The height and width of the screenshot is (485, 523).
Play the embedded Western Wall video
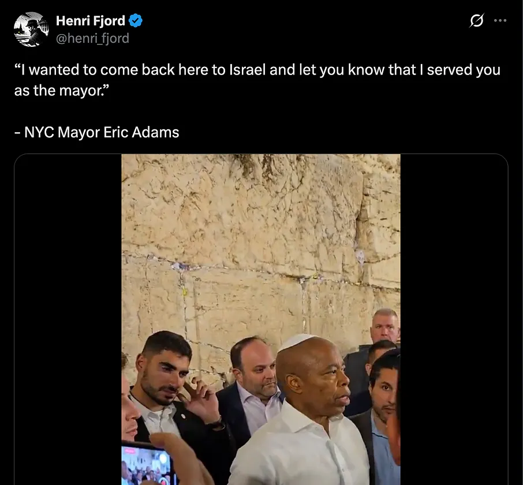261,319
